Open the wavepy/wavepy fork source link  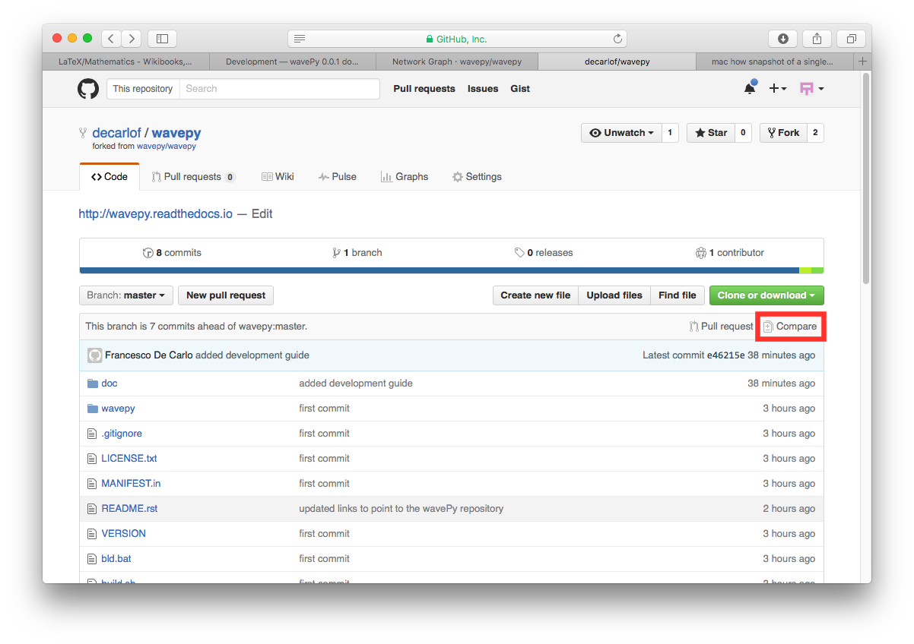(167, 147)
